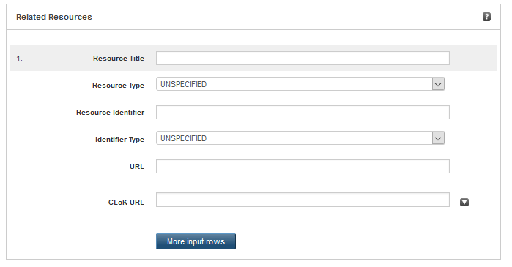512x267 pixels.
Task: Focus the Resource Title text field
Action: pyautogui.click(x=303, y=59)
